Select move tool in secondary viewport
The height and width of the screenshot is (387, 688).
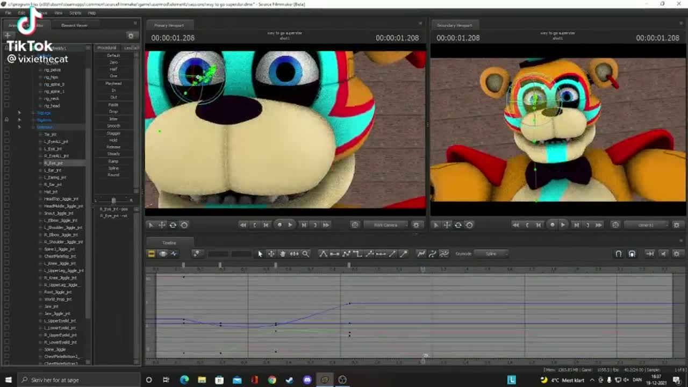click(447, 225)
